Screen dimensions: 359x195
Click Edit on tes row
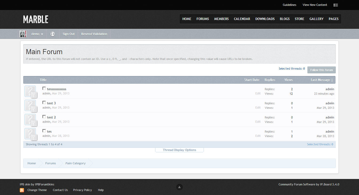(x=258, y=136)
